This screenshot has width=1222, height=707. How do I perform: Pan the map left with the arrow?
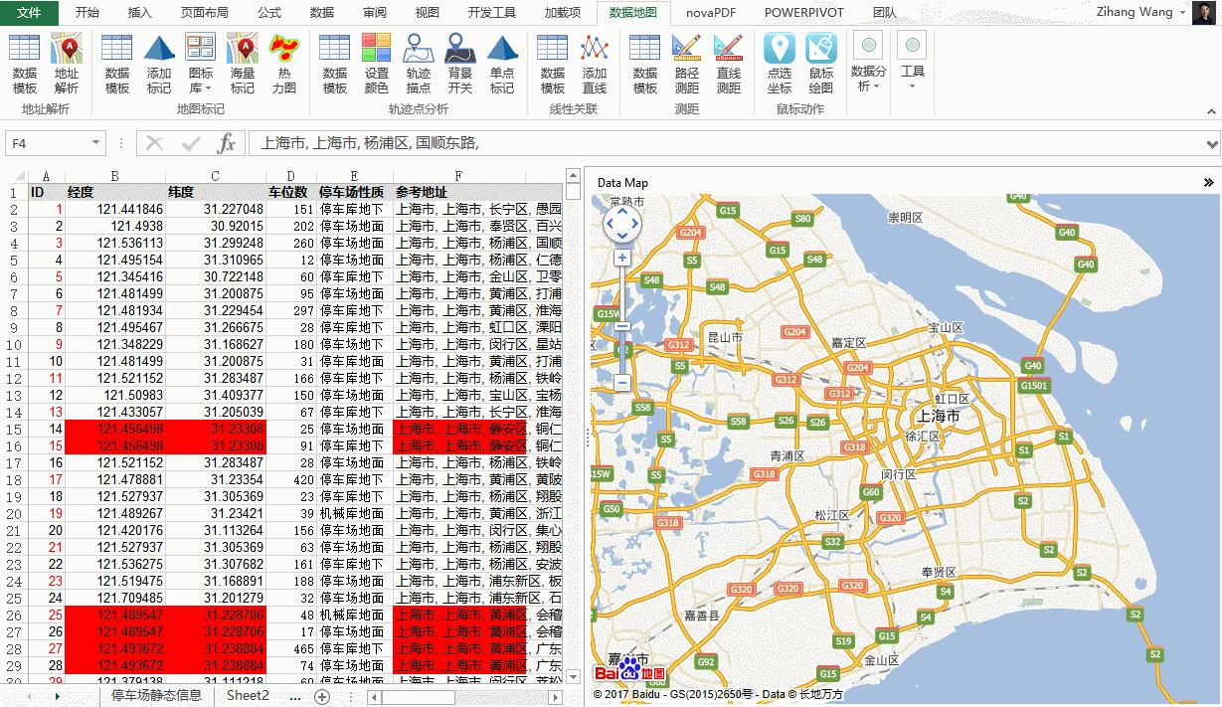[609, 224]
